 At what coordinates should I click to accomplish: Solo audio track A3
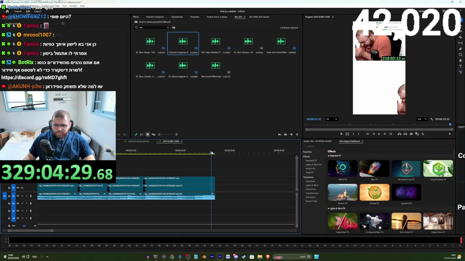pos(26,211)
